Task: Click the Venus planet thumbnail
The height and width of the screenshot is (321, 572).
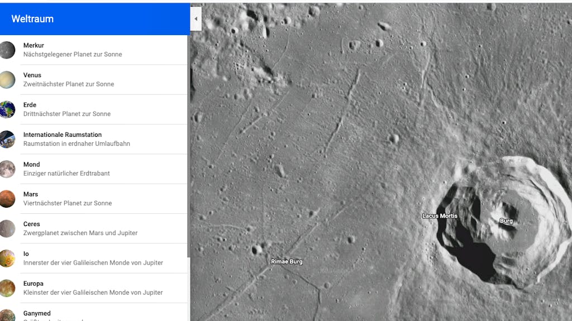Action: 7,80
